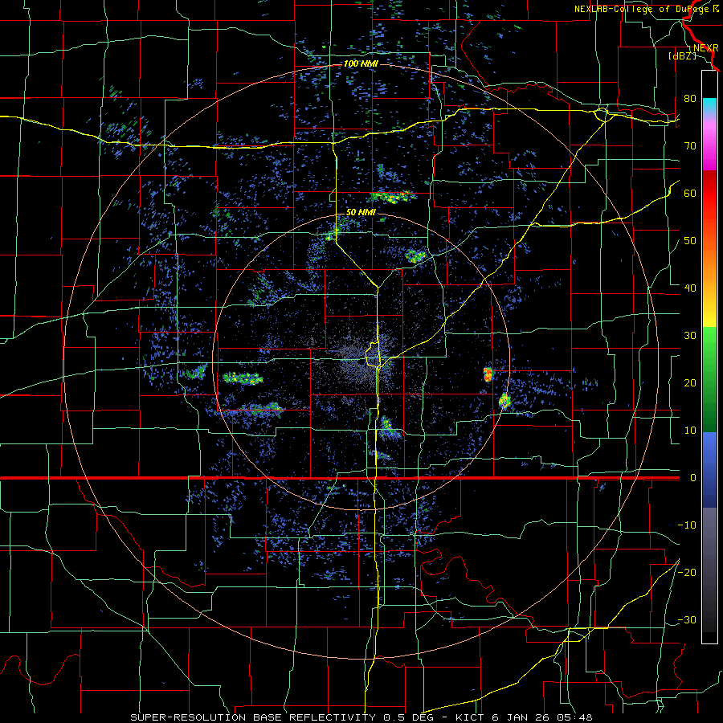723x723 pixels.
Task: Click the 60 value on dBZ scale
Action: coord(690,193)
